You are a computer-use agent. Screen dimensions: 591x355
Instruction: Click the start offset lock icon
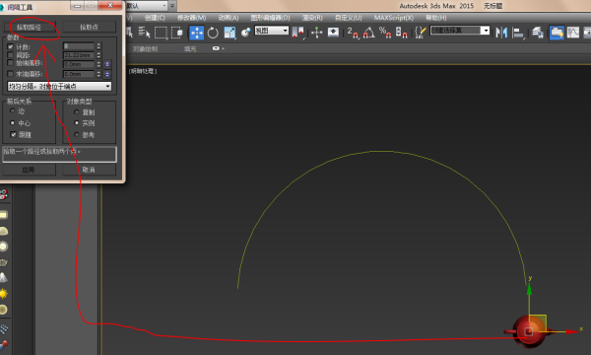[107, 64]
